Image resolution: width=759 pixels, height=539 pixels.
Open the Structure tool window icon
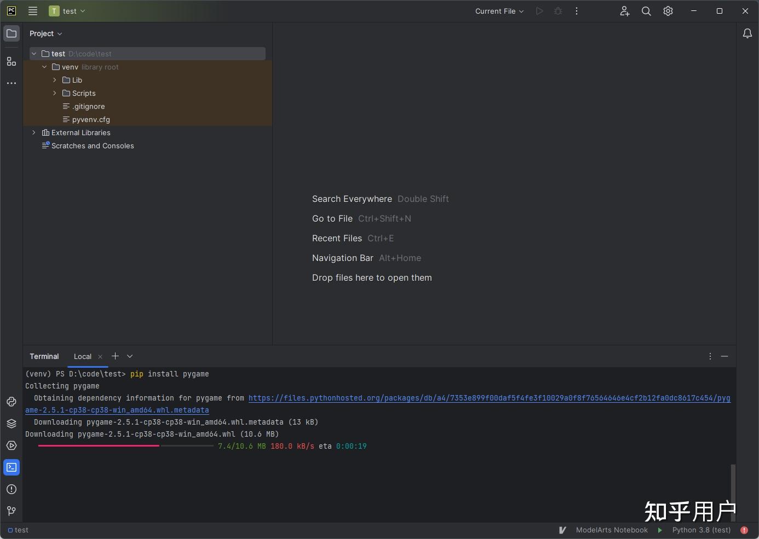coord(12,61)
